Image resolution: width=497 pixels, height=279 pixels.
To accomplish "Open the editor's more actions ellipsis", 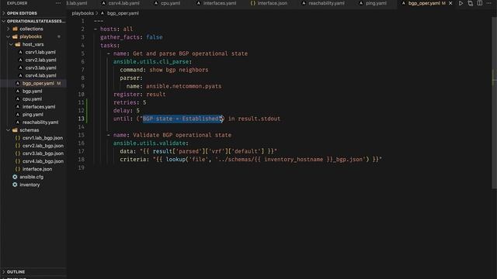I will point(489,3).
